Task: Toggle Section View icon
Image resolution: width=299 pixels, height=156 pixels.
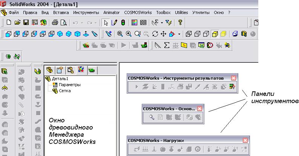Action: [244, 34]
